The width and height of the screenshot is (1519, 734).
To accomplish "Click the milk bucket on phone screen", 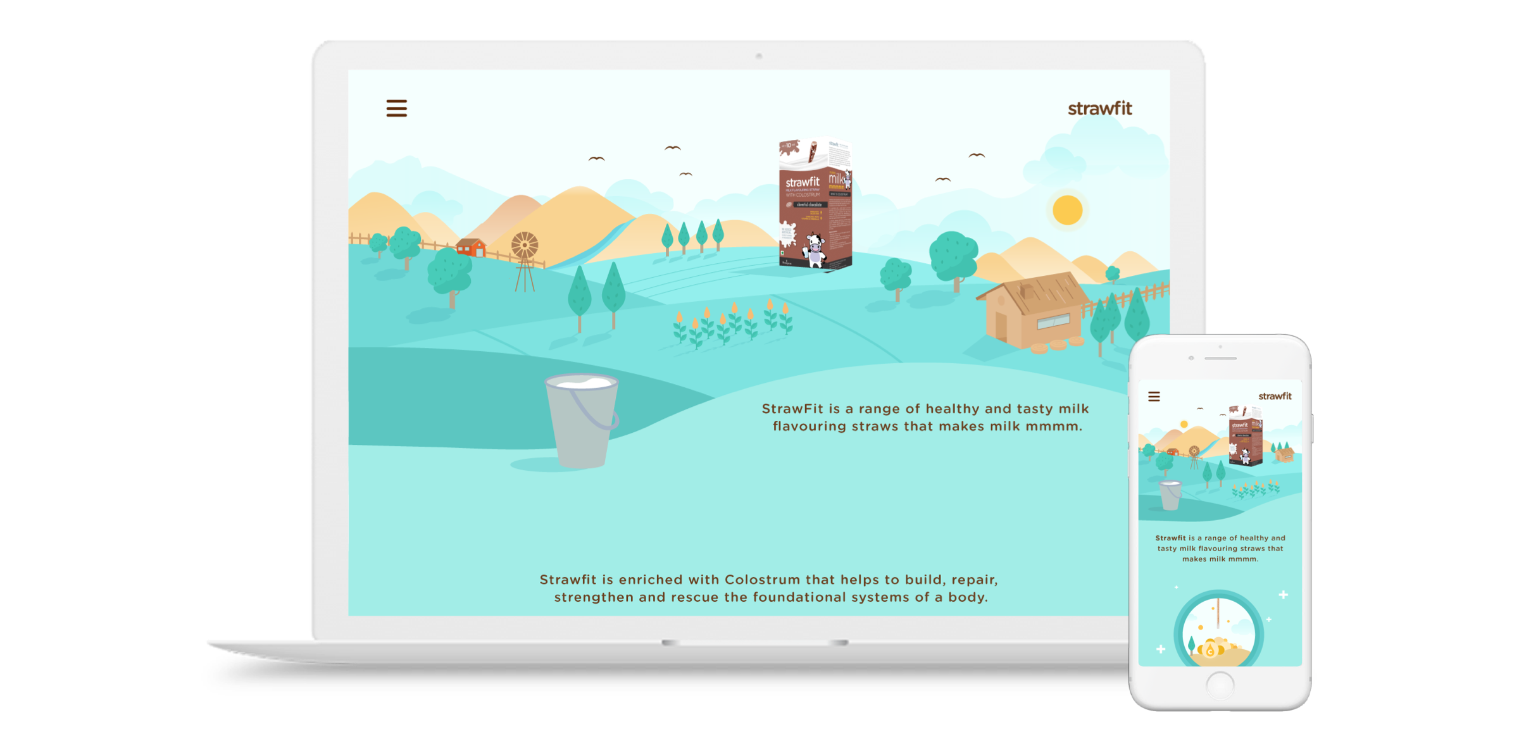I will coord(1170,494).
